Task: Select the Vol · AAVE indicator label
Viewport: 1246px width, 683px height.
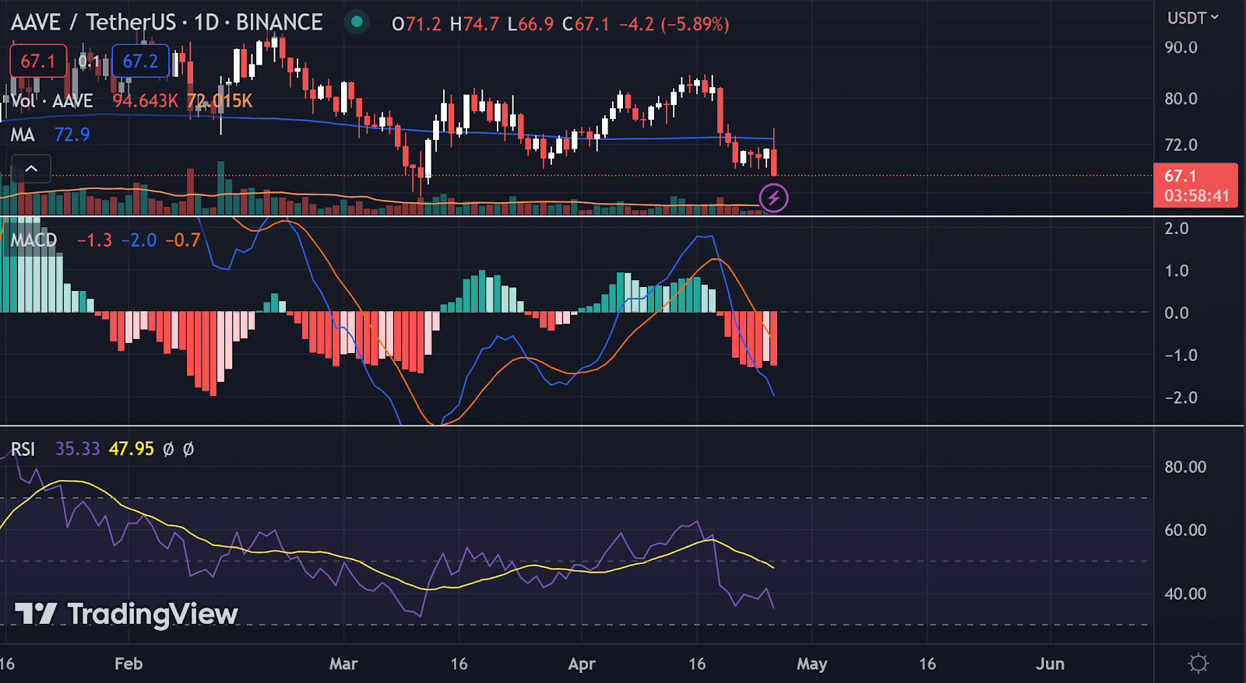Action: (52, 101)
